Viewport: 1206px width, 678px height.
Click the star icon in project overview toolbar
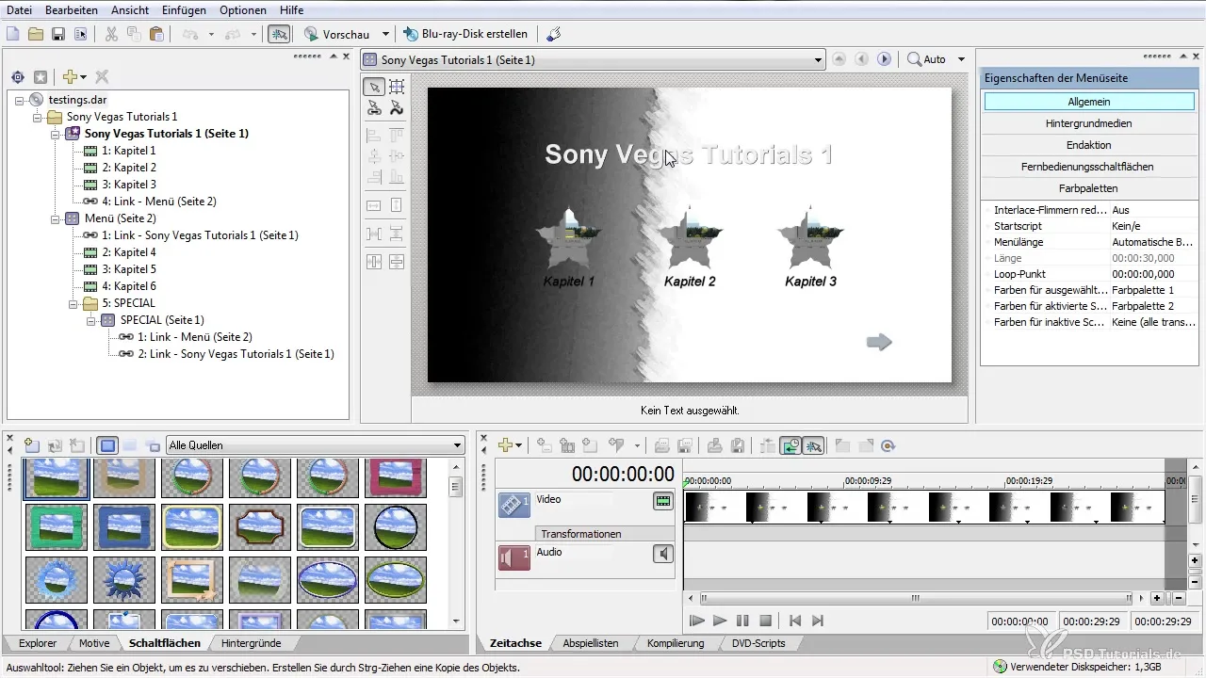pyautogui.click(x=40, y=76)
